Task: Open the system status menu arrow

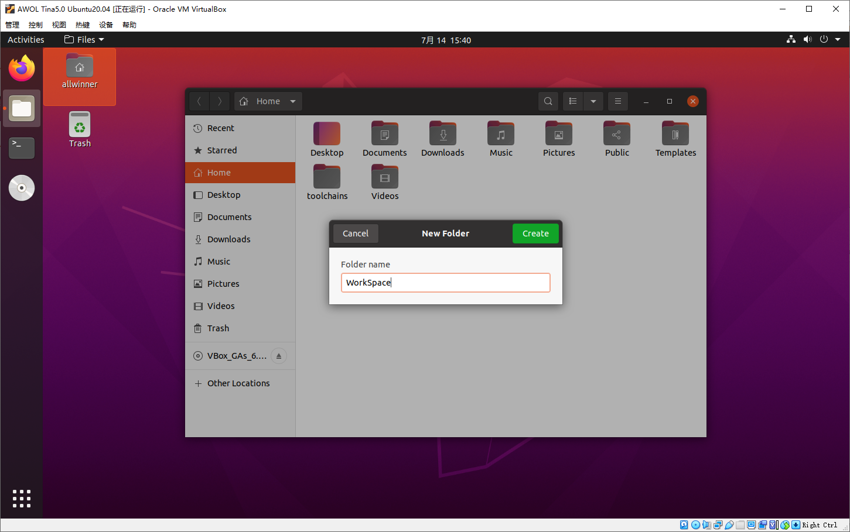Action: coord(838,40)
